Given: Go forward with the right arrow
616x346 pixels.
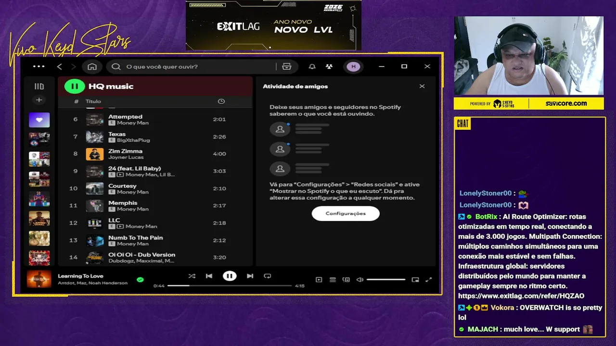Looking at the screenshot, I should 73,66.
